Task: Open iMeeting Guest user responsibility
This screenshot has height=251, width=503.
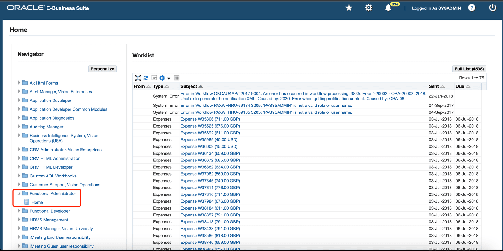Action: (x=62, y=246)
